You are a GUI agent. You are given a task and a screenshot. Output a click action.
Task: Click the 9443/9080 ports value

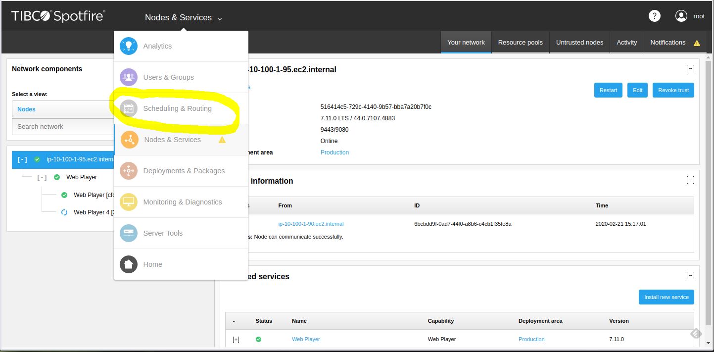click(x=334, y=130)
